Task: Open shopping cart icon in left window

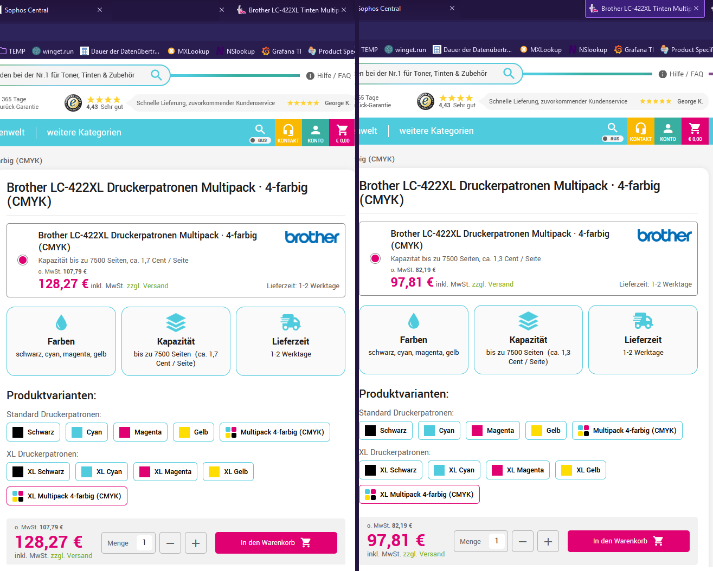Action: pos(342,133)
